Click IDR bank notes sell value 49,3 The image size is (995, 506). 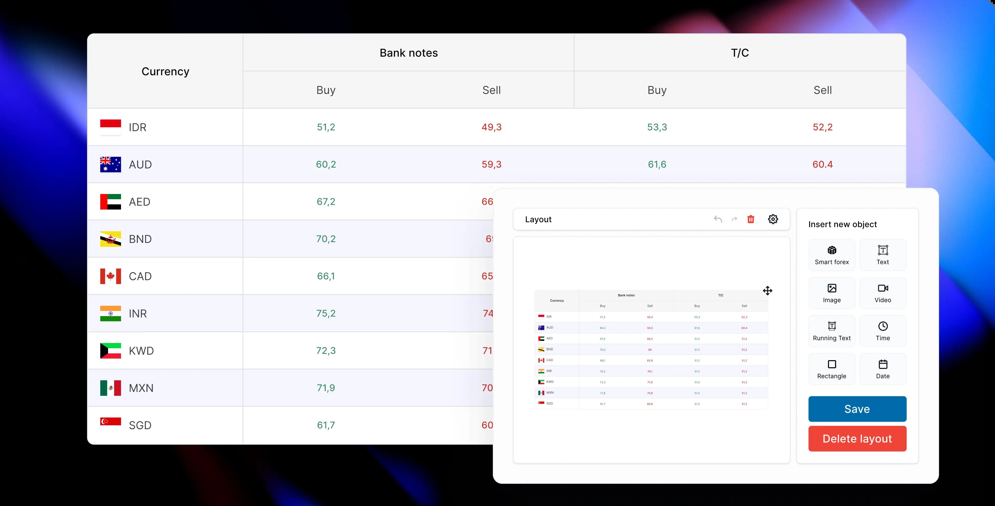click(x=491, y=127)
